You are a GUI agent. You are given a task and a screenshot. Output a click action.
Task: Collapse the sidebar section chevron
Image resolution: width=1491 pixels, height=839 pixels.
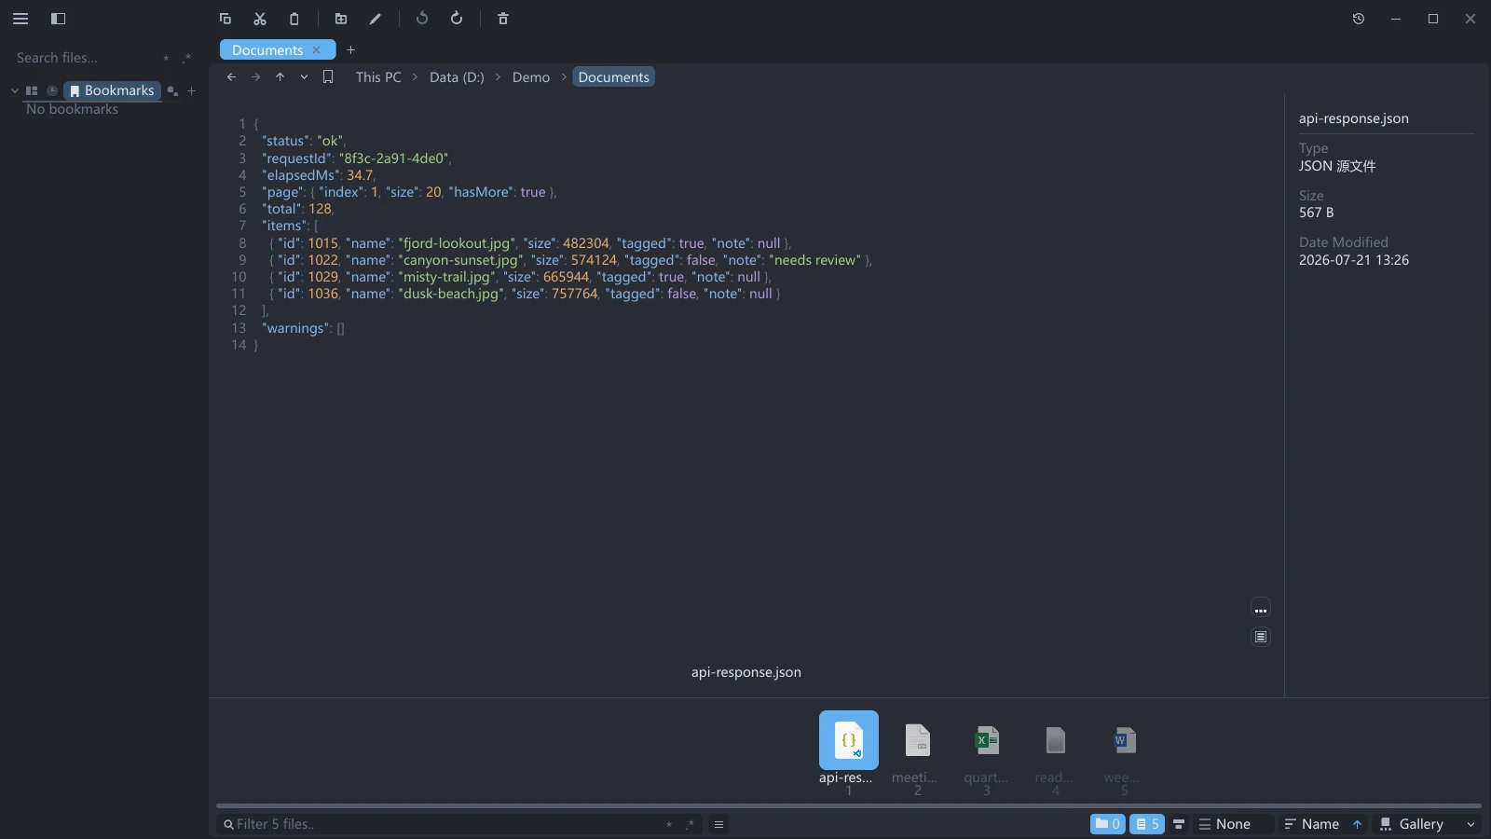pos(14,90)
